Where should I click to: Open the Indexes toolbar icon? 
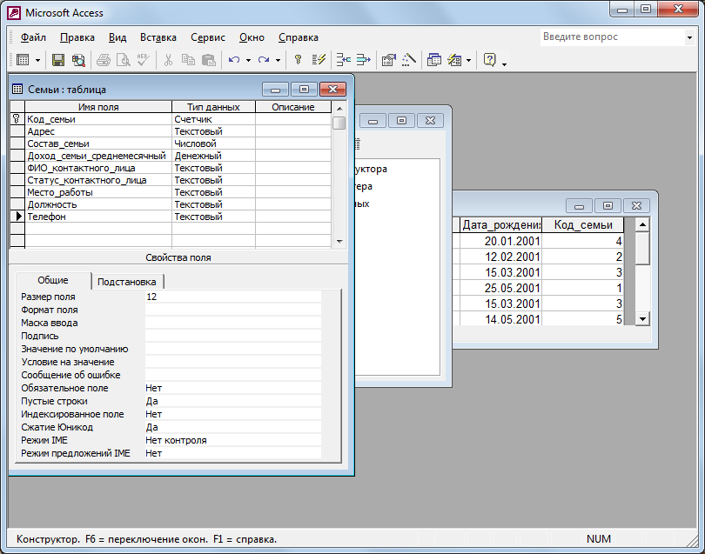click(x=319, y=60)
